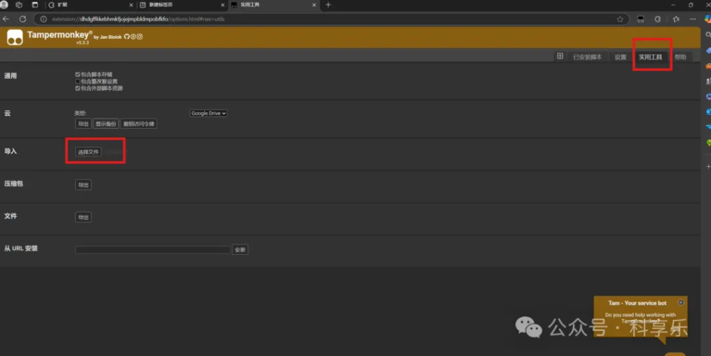
Task: Open sidebar paper-plane Drop icon
Action: coord(708,127)
